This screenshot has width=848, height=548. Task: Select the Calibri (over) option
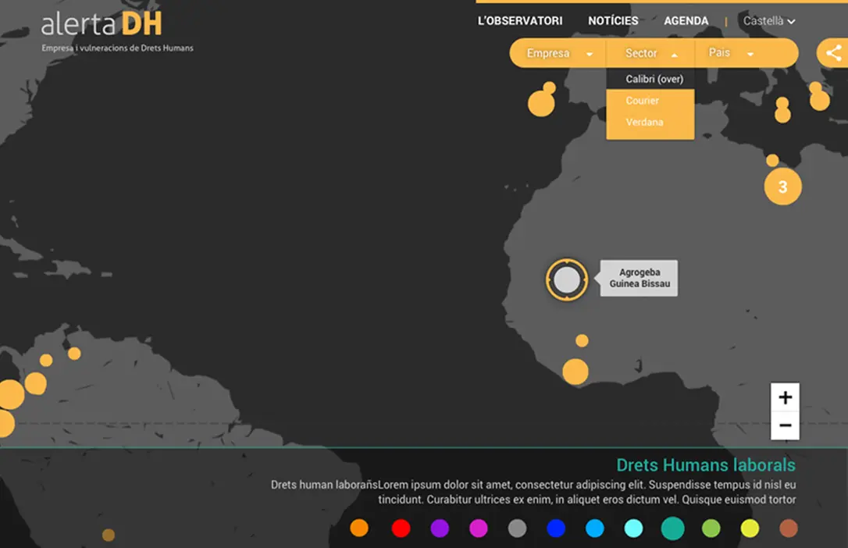pos(654,79)
